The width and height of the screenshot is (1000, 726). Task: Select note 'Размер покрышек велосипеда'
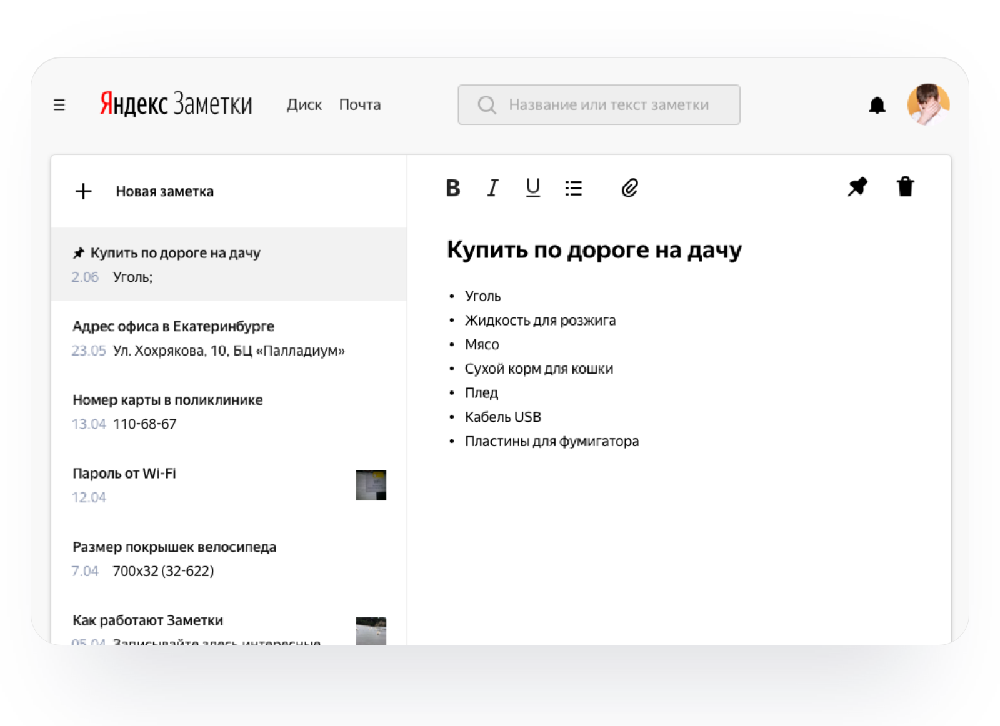[174, 547]
